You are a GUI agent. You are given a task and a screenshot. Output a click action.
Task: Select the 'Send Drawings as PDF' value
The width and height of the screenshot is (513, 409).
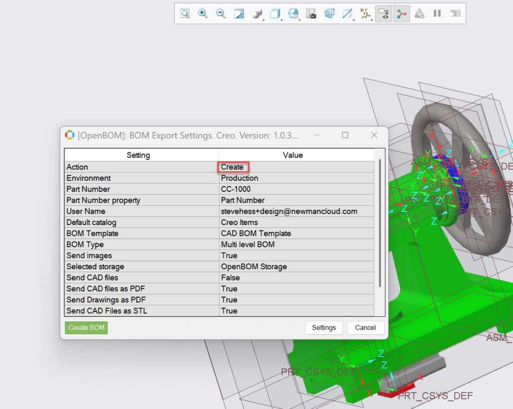pyautogui.click(x=229, y=300)
